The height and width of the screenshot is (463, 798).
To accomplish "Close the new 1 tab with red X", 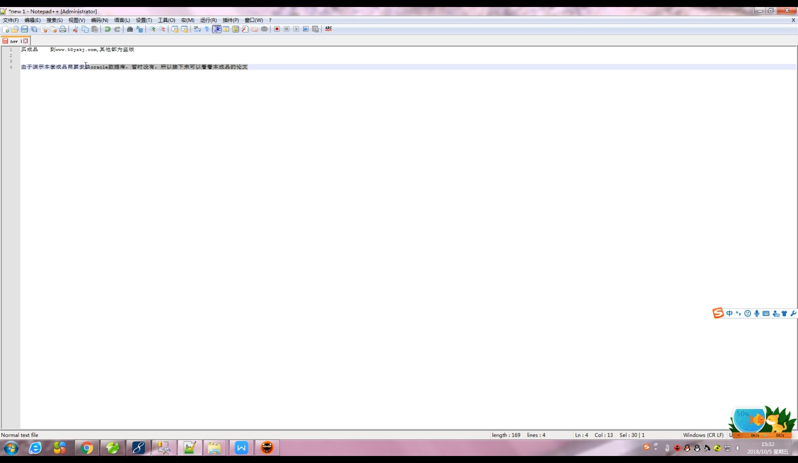I will click(25, 41).
